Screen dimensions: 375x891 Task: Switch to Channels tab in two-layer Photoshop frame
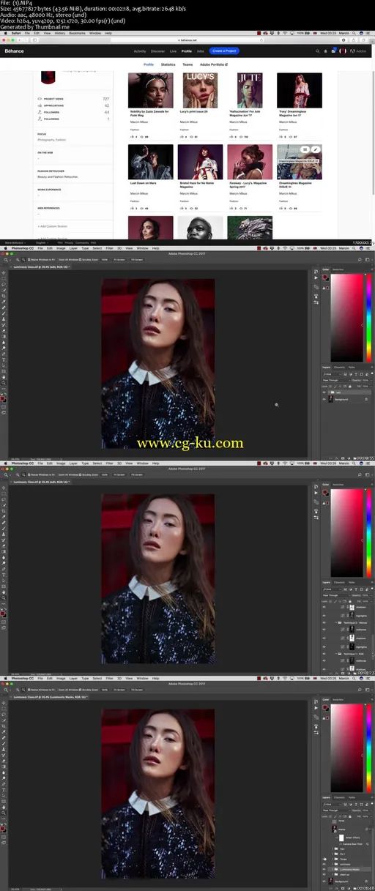tap(338, 367)
